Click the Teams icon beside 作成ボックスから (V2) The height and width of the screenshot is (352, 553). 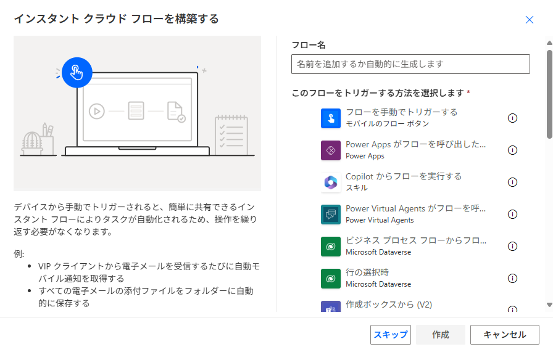tap(330, 306)
